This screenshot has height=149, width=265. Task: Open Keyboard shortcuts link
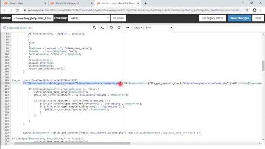pos(17,28)
